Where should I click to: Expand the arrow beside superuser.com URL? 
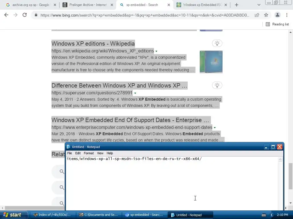click(x=135, y=93)
